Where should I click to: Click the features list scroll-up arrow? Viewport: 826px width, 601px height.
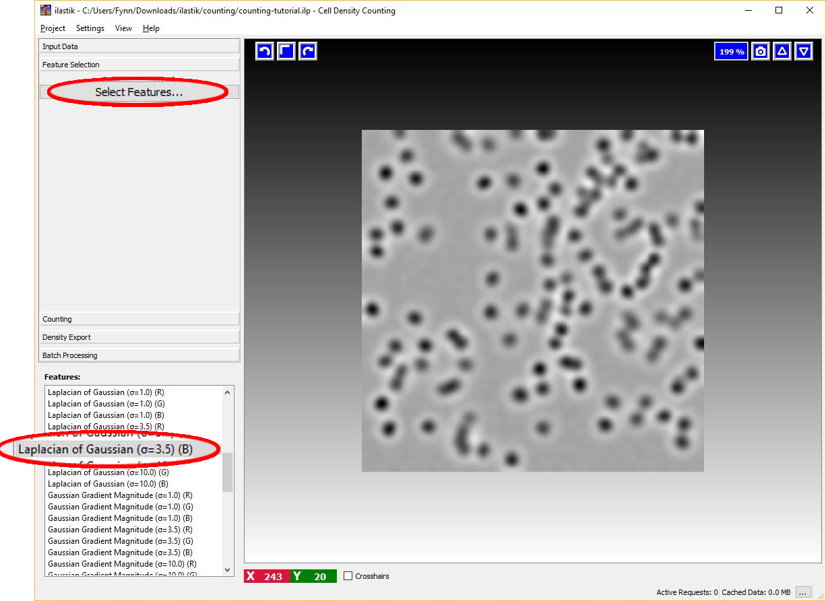(x=227, y=392)
